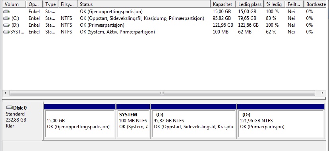
Task: Click '0%' overhead cell in (D:) row
Action: [x=309, y=25]
